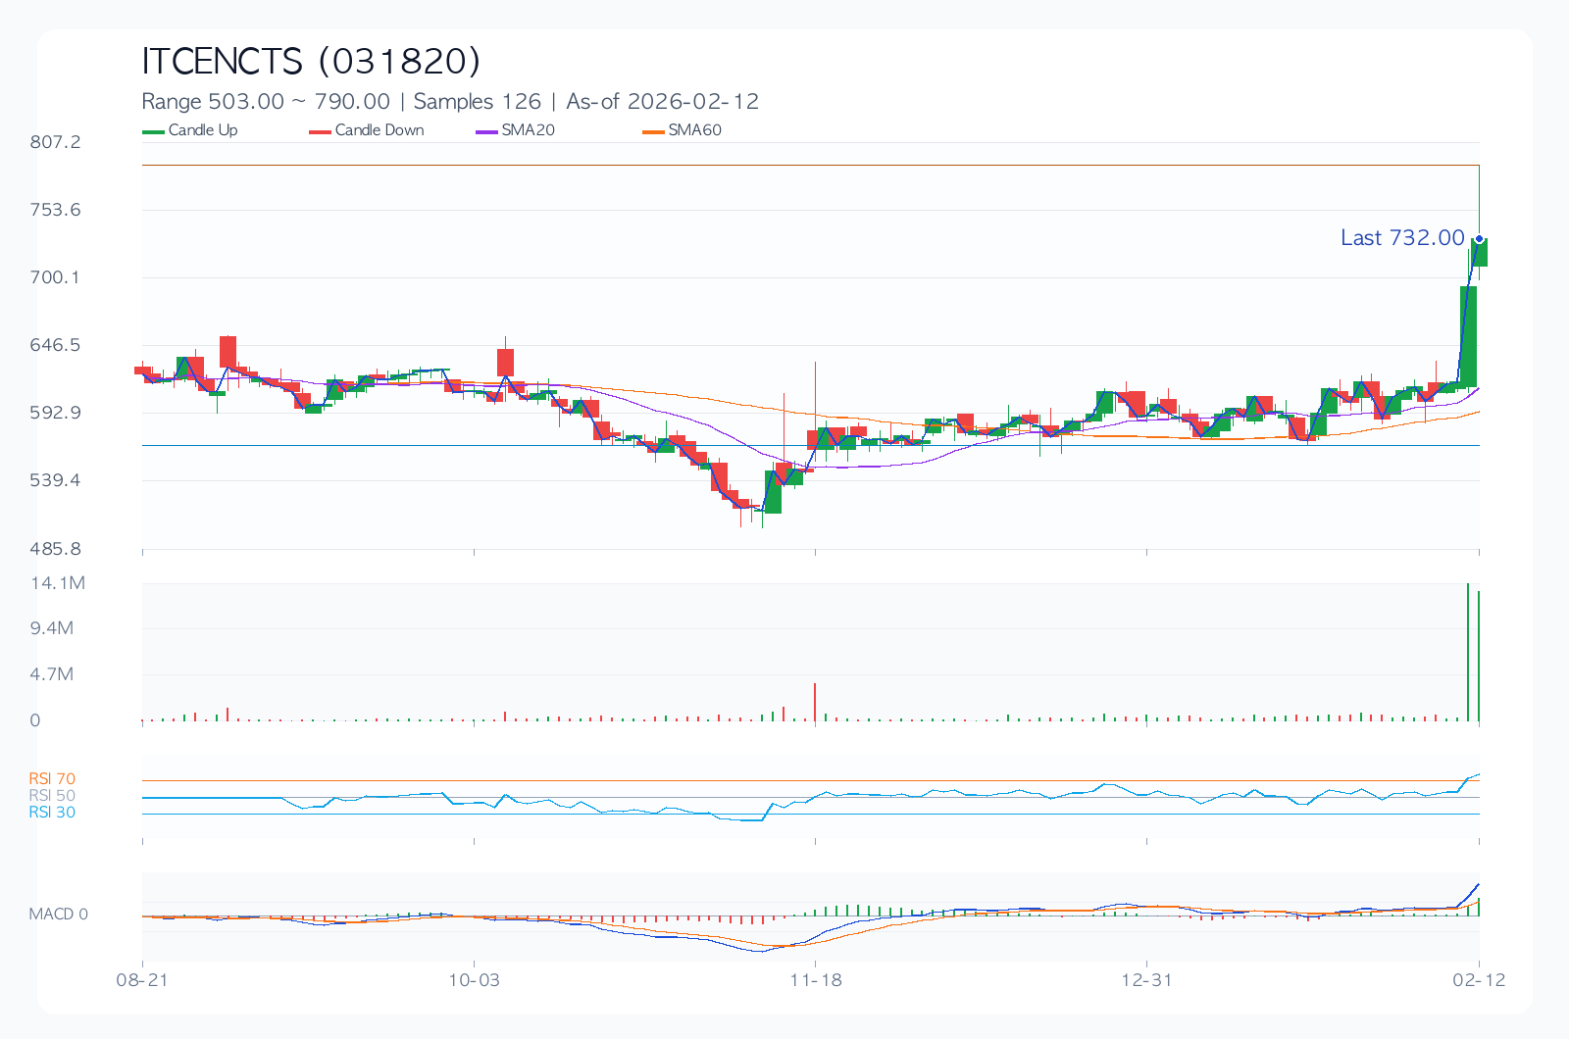Click the RSI 30 level label
This screenshot has width=1569, height=1039.
52,813
